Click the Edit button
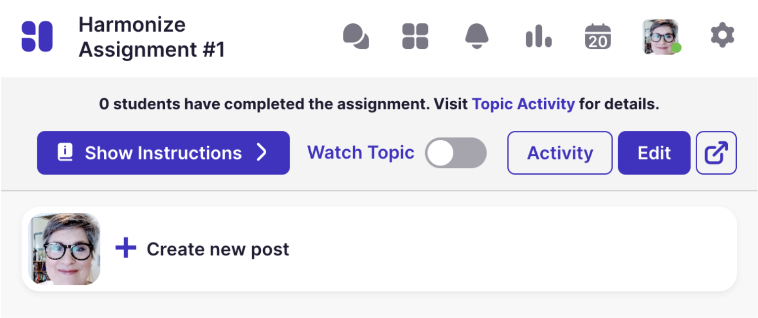758x318 pixels. click(x=654, y=153)
